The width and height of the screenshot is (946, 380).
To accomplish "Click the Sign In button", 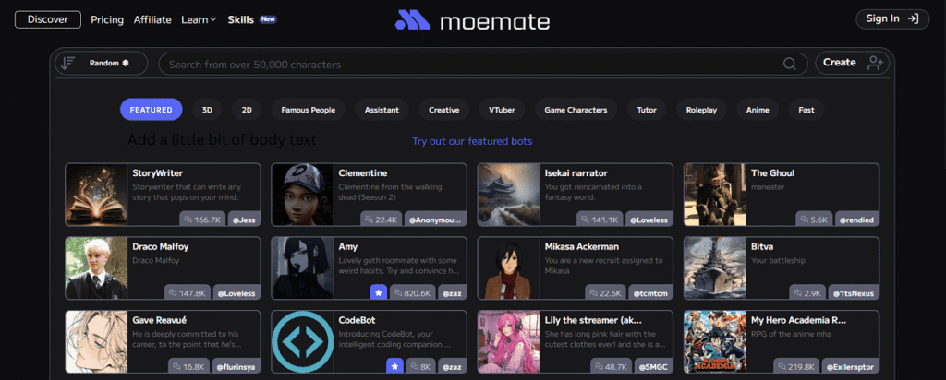I will tap(892, 18).
